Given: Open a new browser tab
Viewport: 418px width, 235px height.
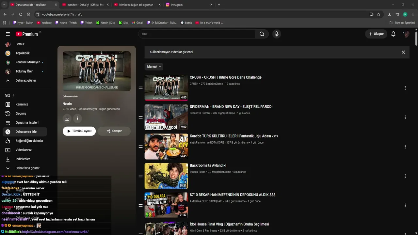Looking at the screenshot, I should click(219, 5).
